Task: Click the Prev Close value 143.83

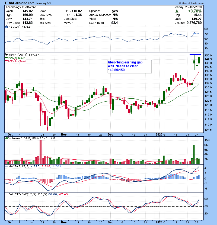Action: click(28, 23)
